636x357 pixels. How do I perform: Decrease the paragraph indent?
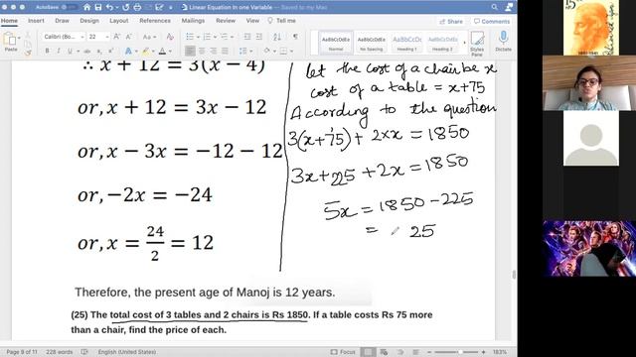pyautogui.click(x=247, y=37)
